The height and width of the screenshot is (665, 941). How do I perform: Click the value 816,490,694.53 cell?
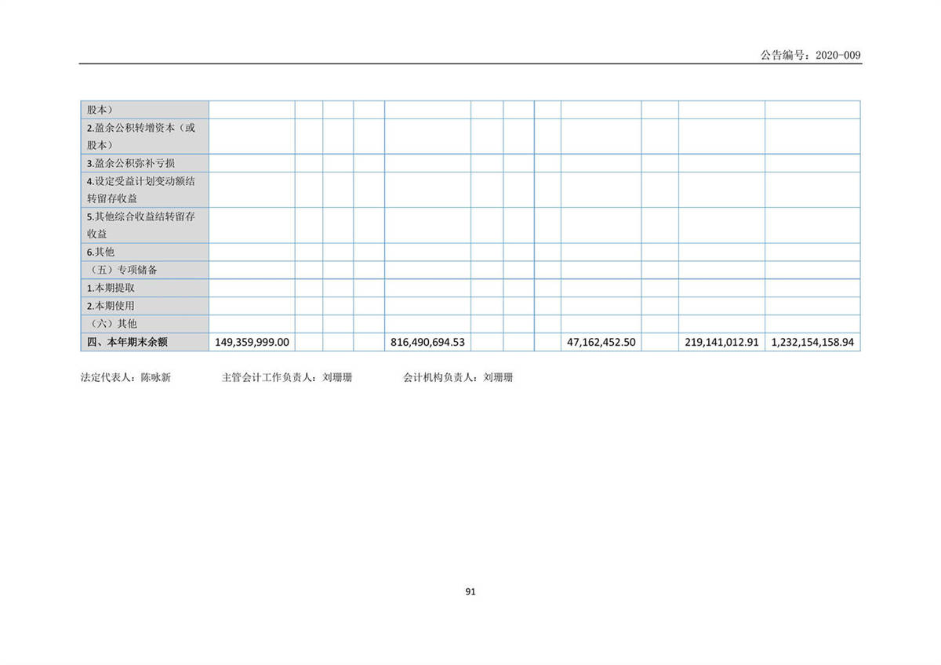tap(427, 342)
